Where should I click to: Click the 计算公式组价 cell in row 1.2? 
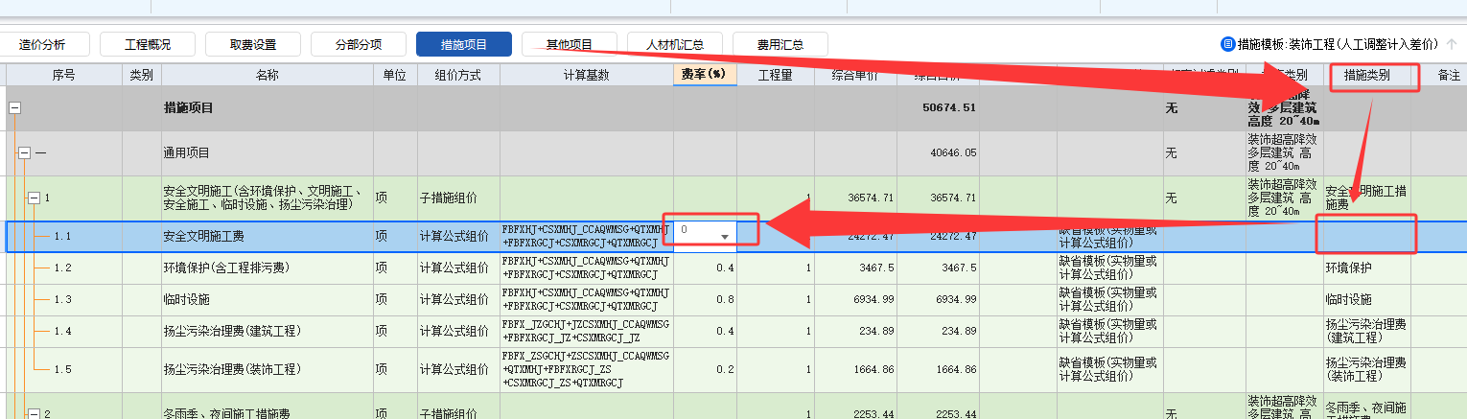pos(458,268)
